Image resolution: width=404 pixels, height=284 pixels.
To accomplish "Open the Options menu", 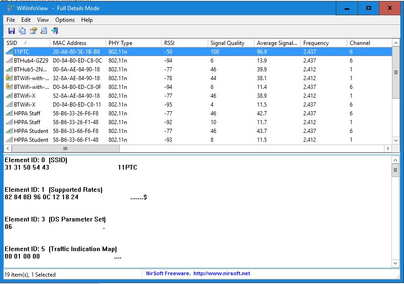I will 65,20.
